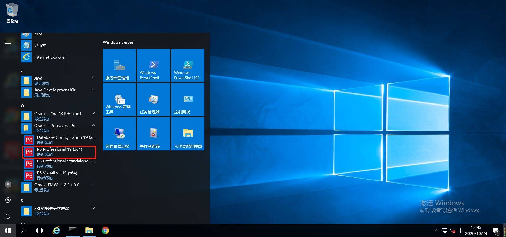Image resolution: width=506 pixels, height=237 pixels.
Task: Open Notepad (记事本) from app list
Action: [59, 45]
